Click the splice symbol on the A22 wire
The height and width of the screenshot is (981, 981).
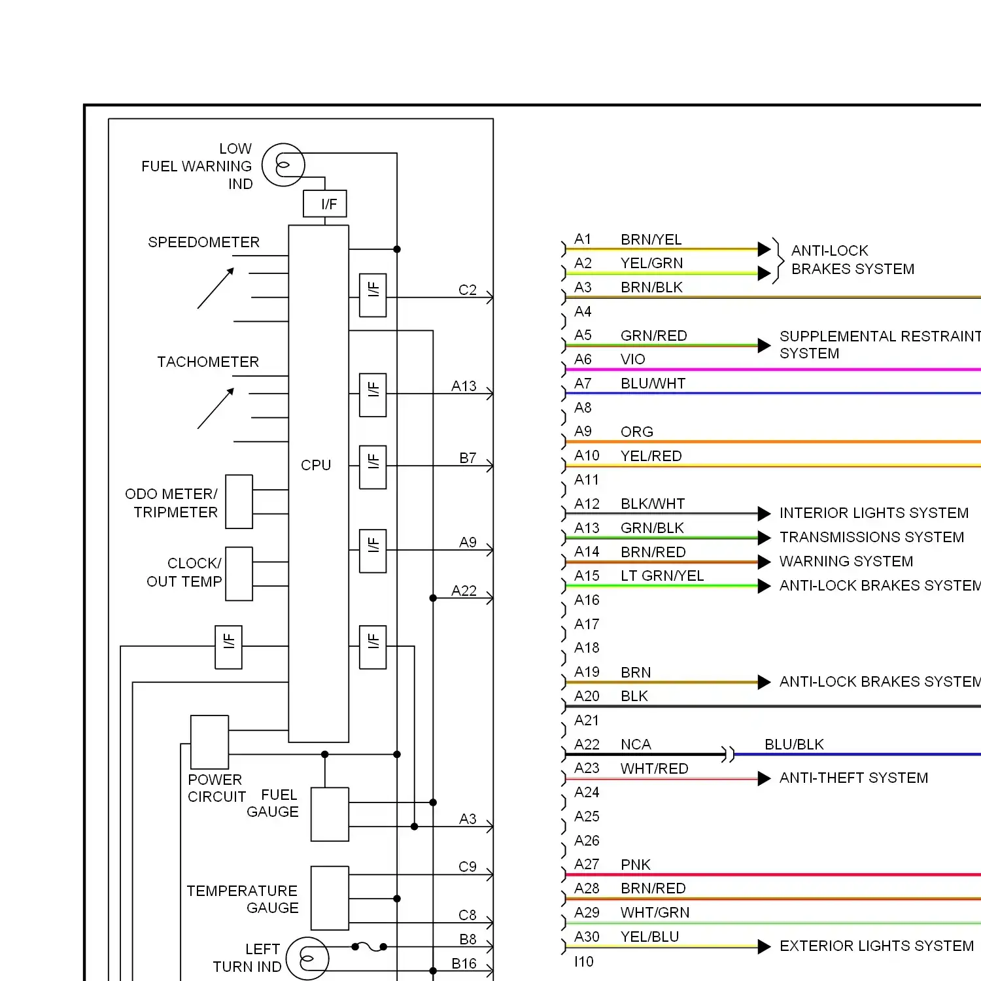729,754
